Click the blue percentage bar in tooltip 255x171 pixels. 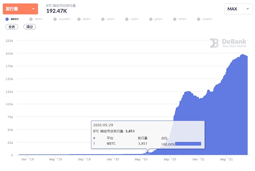tap(188, 144)
